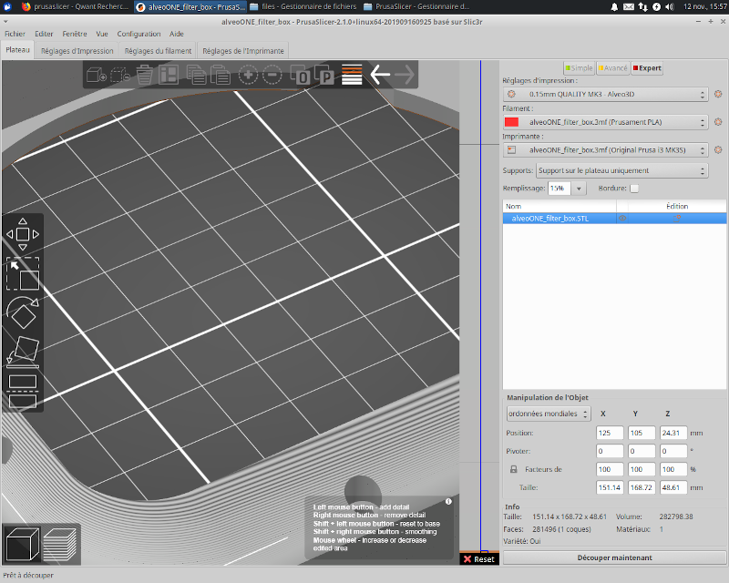The width and height of the screenshot is (729, 583).
Task: Select the Move gizmo tool
Action: pos(23,234)
